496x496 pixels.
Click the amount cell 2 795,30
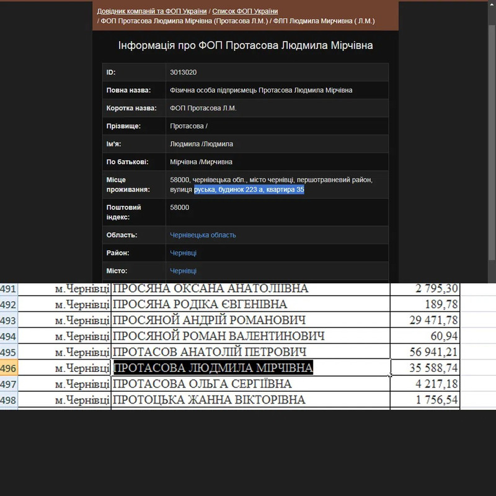tap(425, 289)
